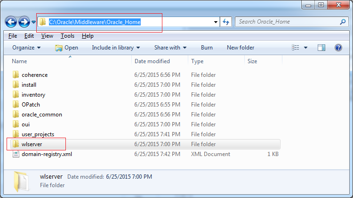Select the oracle_common folder icon
This screenshot has width=353, height=198.
pyautogui.click(x=16, y=115)
